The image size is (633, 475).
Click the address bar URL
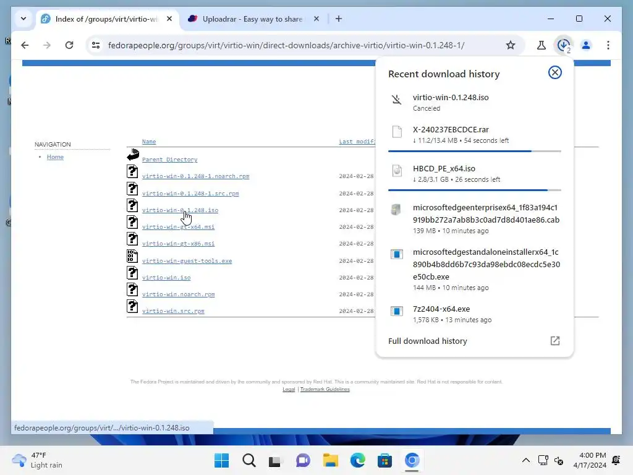286,45
